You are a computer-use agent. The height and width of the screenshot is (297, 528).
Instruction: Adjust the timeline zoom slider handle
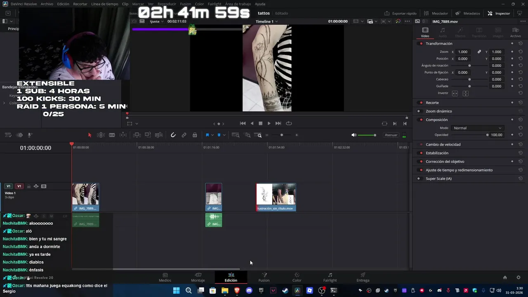[282, 135]
